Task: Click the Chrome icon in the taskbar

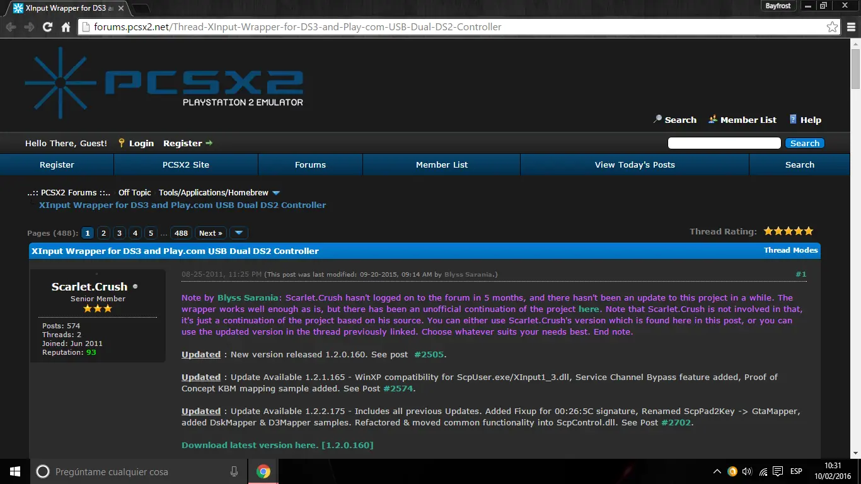Action: coord(263,471)
